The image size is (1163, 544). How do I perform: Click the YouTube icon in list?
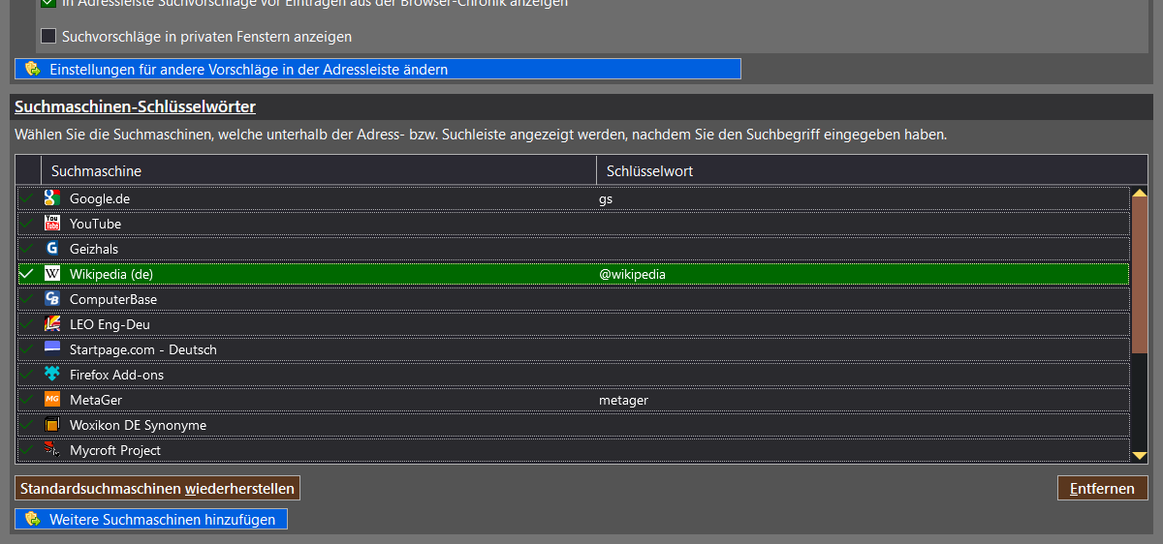[x=52, y=224]
